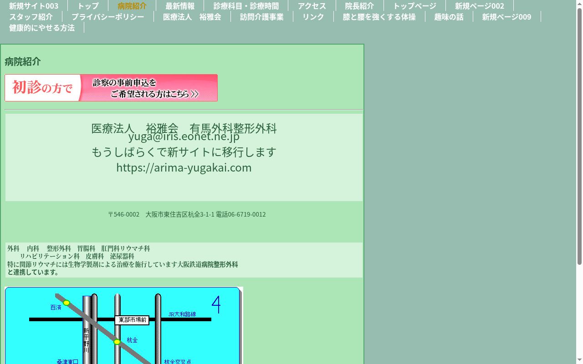Viewport: 583px width, 364px height.
Task: Click the address line 〒546-0002 大阪市東住吉区
Action: (x=187, y=214)
